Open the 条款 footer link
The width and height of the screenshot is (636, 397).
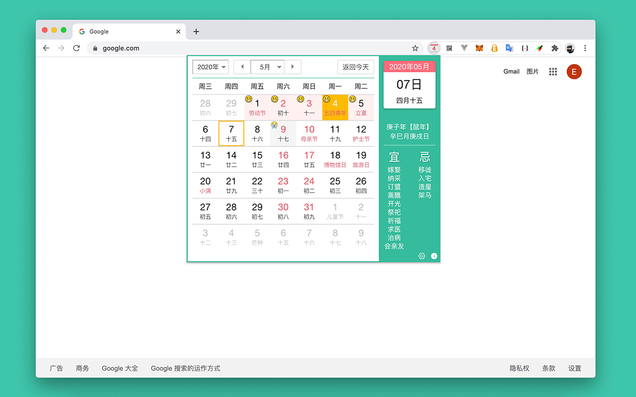tap(549, 368)
